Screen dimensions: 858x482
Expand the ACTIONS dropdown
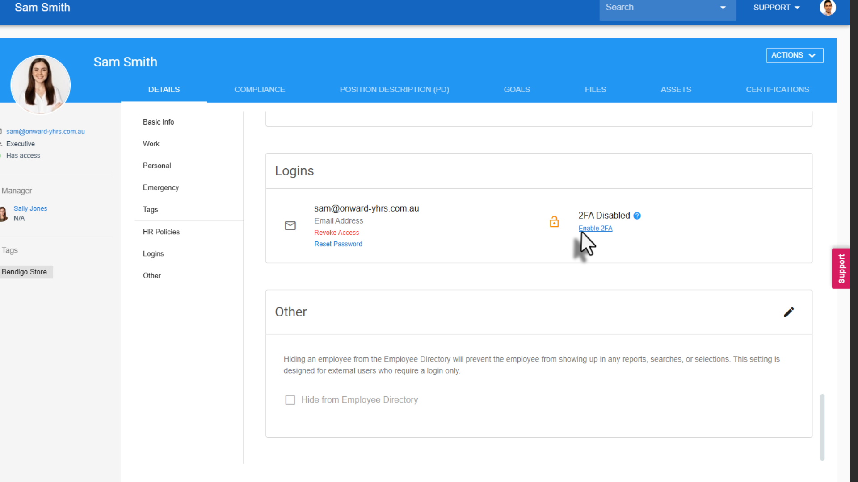(794, 55)
